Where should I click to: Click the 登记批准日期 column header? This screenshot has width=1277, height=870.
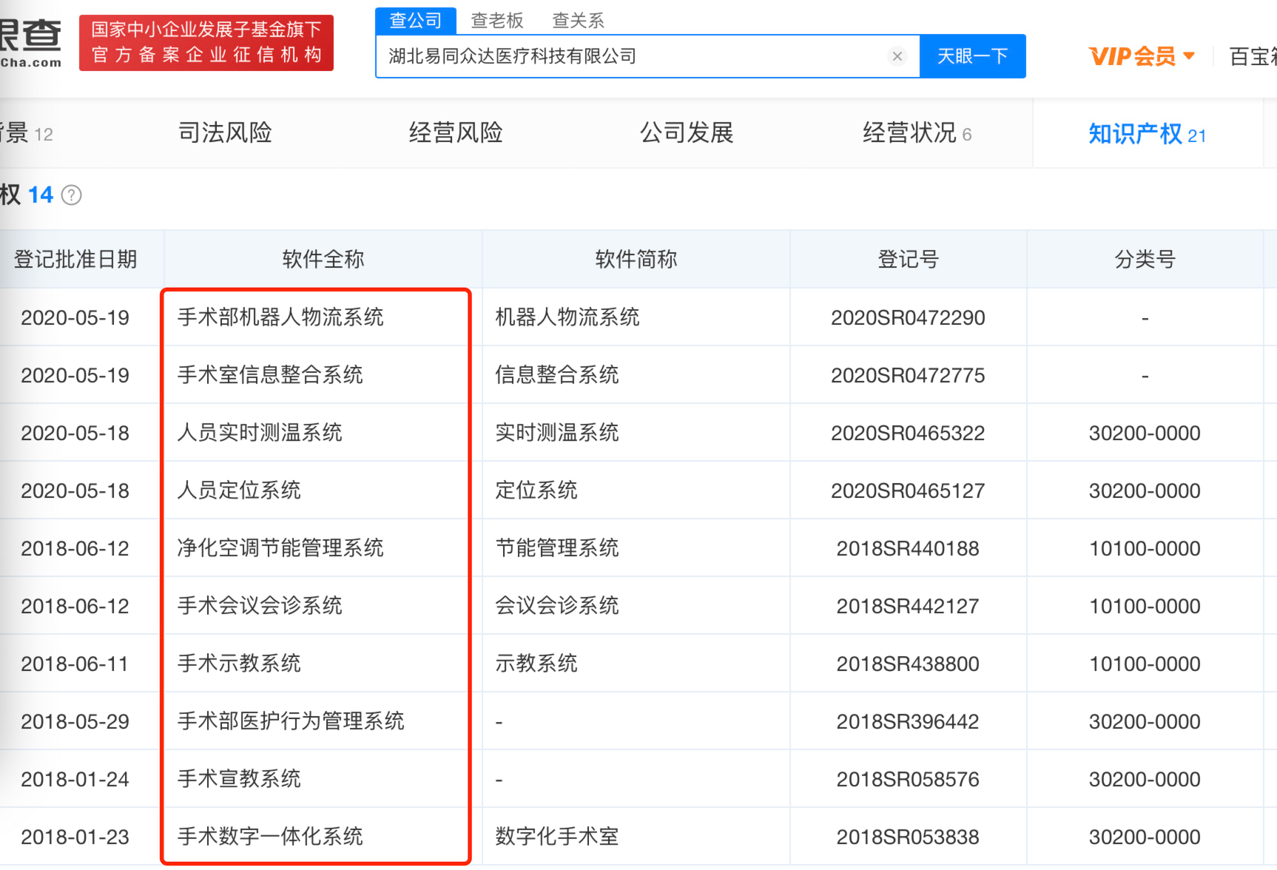[75, 259]
